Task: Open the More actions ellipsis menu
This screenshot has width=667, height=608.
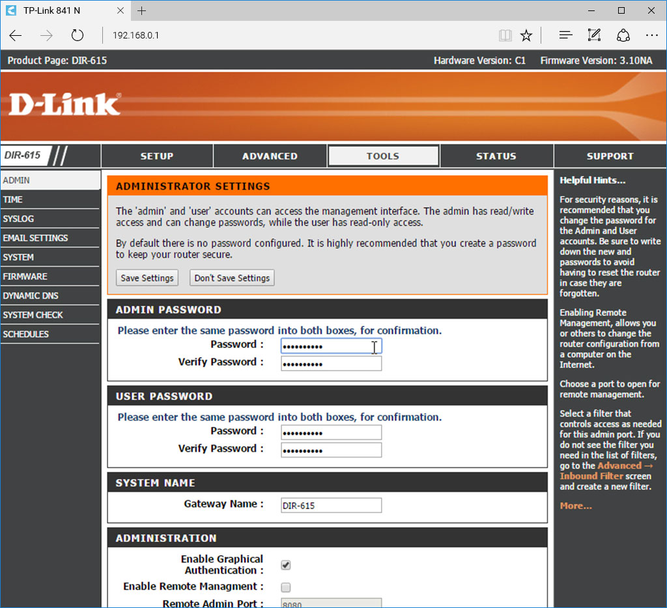Action: [x=651, y=35]
